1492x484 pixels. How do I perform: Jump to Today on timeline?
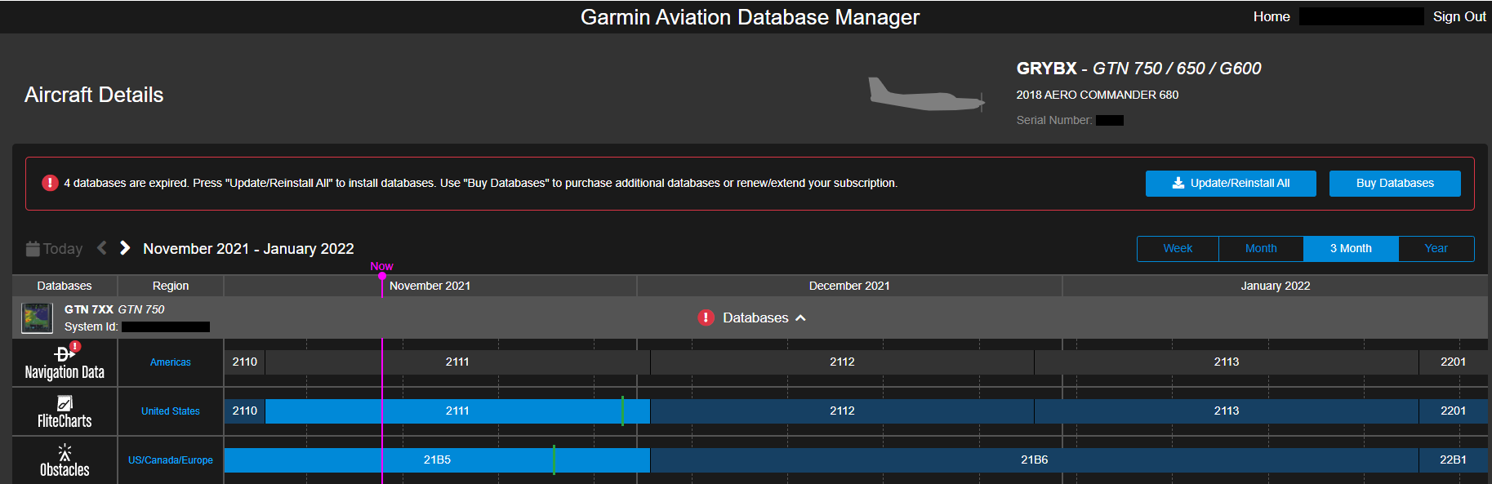(x=54, y=249)
